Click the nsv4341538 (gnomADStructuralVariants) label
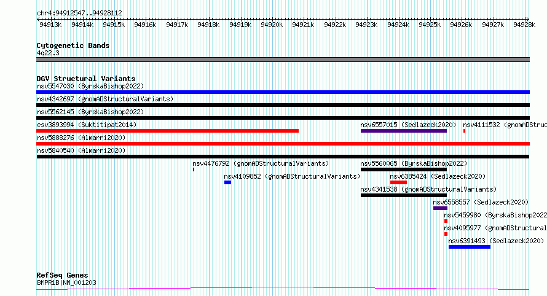The width and height of the screenshot is (547, 296). (428, 189)
